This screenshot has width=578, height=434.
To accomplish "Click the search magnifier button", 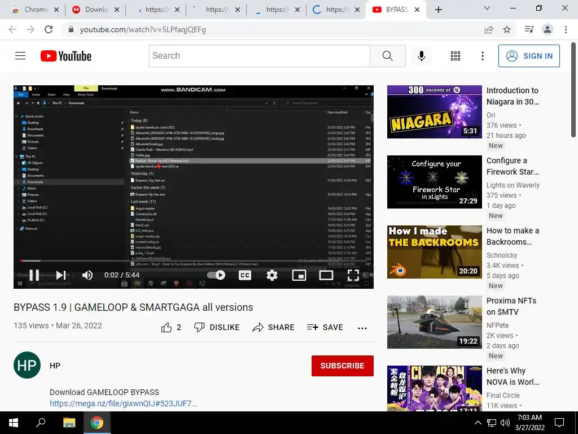I will tap(387, 56).
